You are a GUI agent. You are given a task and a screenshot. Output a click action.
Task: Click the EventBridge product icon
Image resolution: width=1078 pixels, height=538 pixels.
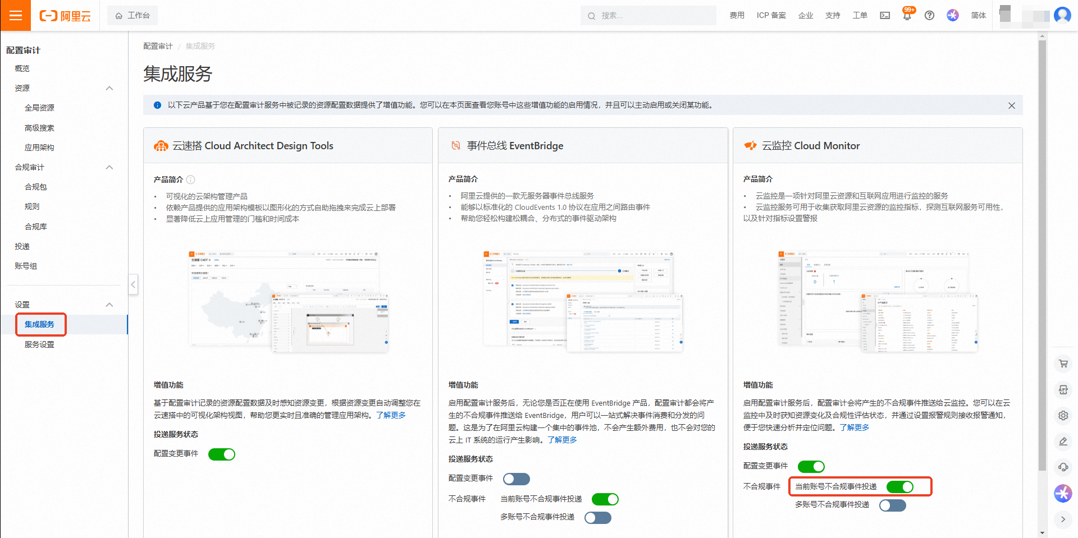pyautogui.click(x=456, y=146)
